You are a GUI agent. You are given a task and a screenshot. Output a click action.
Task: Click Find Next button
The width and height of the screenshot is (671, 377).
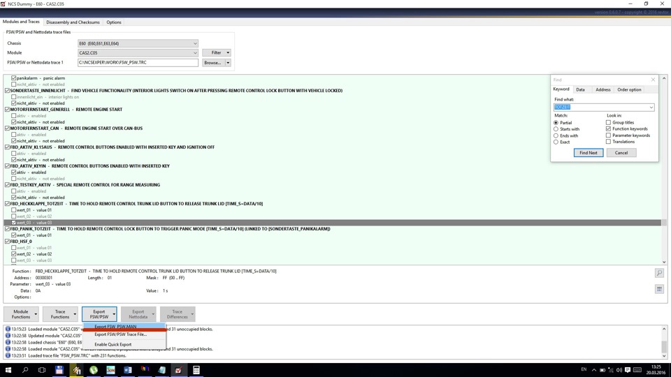tap(589, 153)
